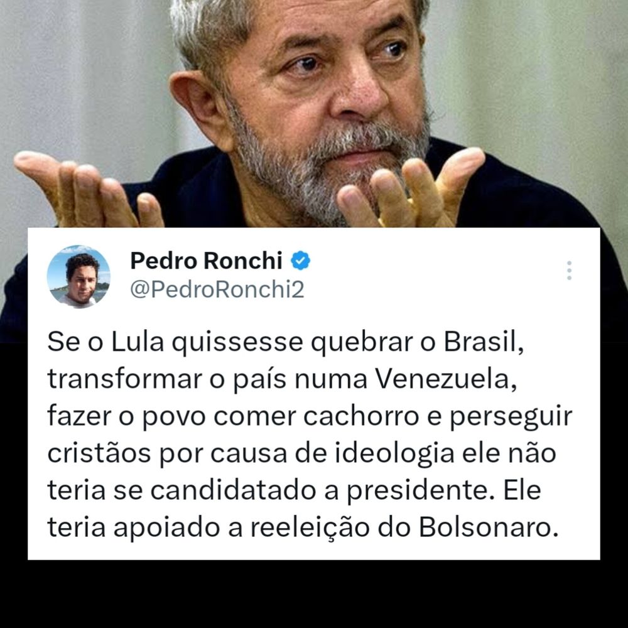Image resolution: width=628 pixels, height=628 pixels.
Task: Open the @PedroRonchi2 handle link
Action: pyautogui.click(x=217, y=289)
